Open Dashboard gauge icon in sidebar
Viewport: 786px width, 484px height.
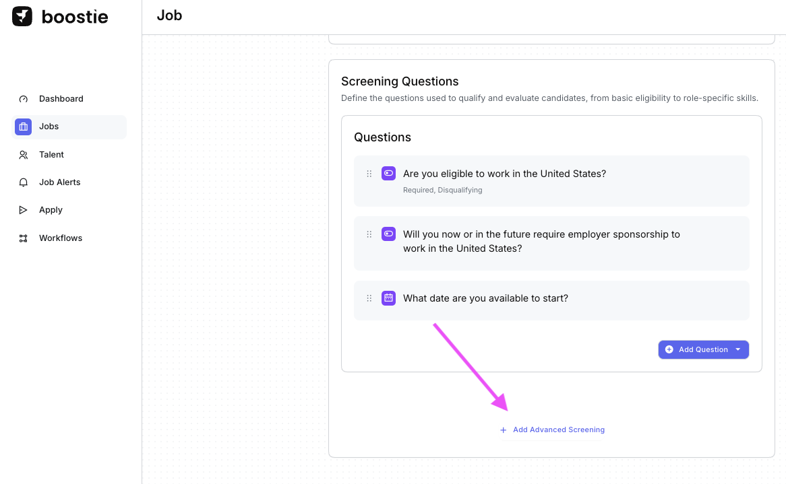(x=24, y=99)
